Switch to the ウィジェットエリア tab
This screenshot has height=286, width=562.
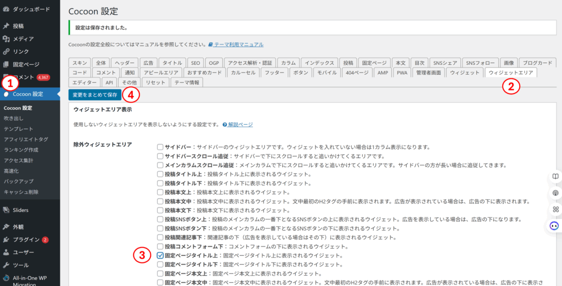click(x=510, y=72)
